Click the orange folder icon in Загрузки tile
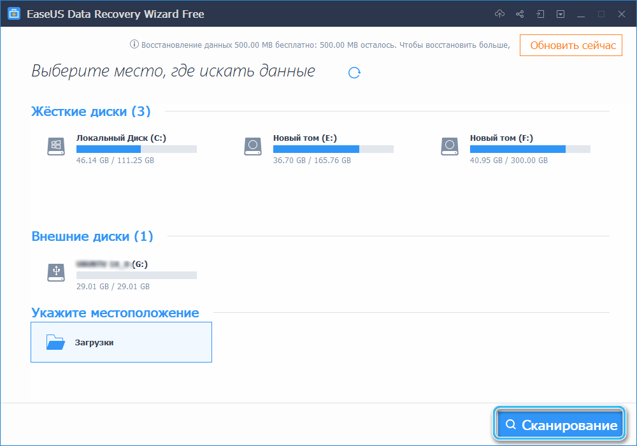 pos(56,342)
